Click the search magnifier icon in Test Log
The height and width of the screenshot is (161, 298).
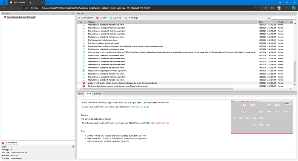pos(269,18)
